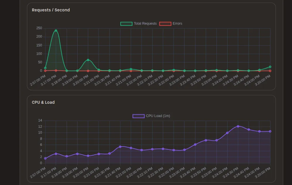Click the 14 label on the CPU y-axis
292x185 pixels.
point(40,120)
